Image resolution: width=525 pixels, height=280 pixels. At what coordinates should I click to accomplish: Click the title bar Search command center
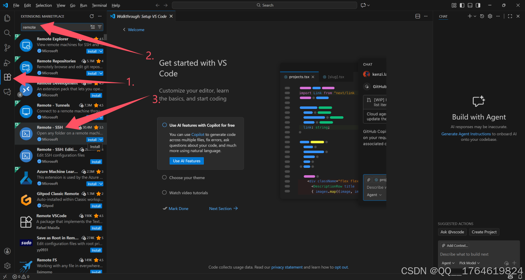[x=265, y=5]
